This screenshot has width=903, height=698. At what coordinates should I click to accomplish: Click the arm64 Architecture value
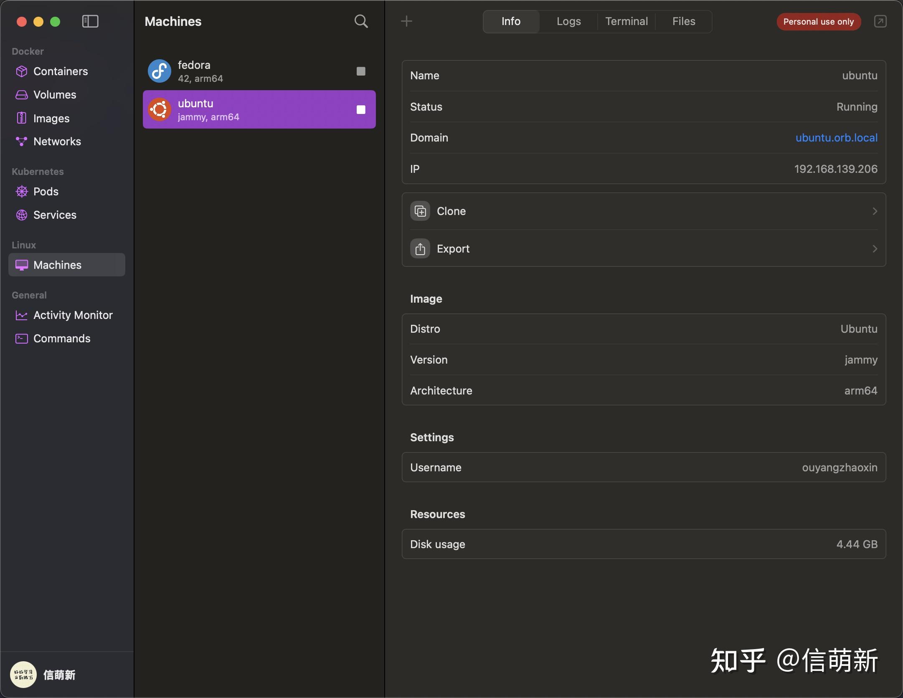click(x=861, y=391)
